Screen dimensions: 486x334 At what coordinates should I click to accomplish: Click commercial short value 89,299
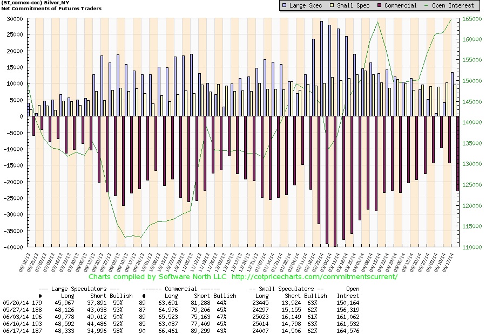(200, 331)
